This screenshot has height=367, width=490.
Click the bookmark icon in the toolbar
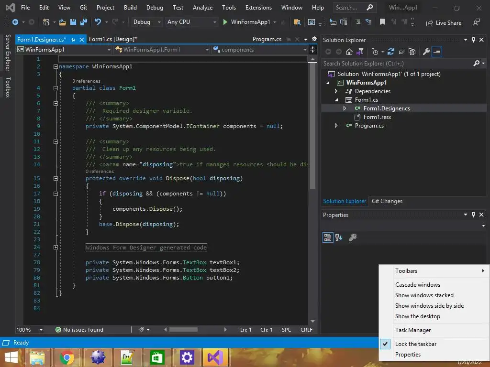pos(382,22)
